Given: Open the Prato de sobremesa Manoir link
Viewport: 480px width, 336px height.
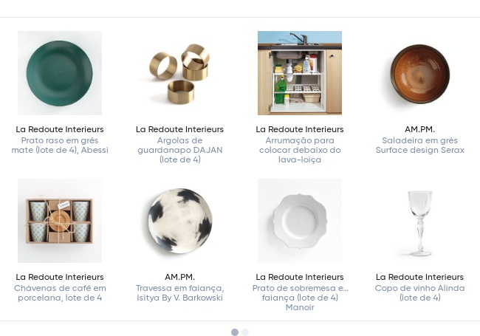Looking at the screenshot, I should coord(300,298).
